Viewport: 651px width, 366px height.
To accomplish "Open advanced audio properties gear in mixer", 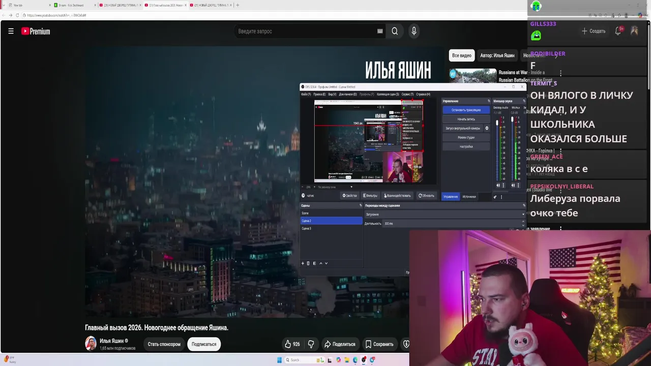I will (495, 197).
